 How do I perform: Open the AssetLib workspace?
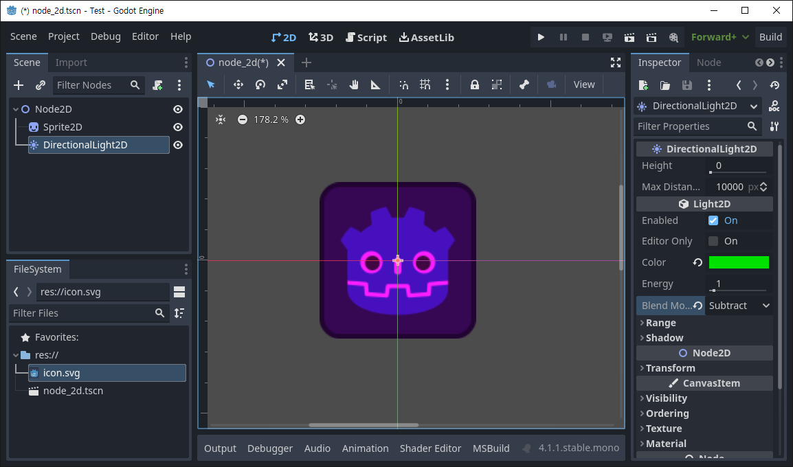click(426, 37)
